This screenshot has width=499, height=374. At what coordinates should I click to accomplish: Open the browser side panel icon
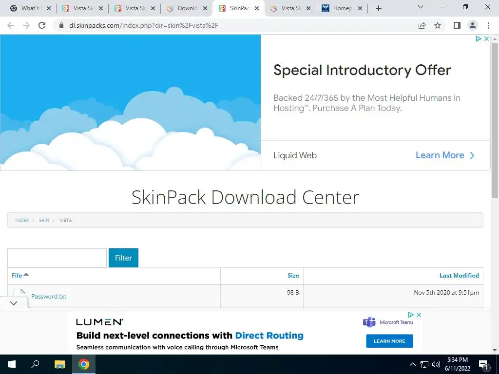click(457, 25)
